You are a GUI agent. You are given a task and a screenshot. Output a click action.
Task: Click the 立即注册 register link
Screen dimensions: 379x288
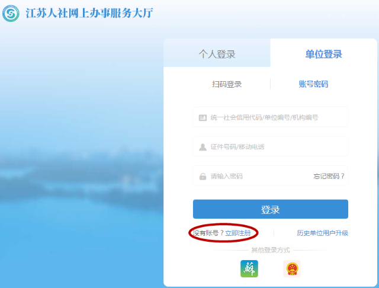(238, 233)
